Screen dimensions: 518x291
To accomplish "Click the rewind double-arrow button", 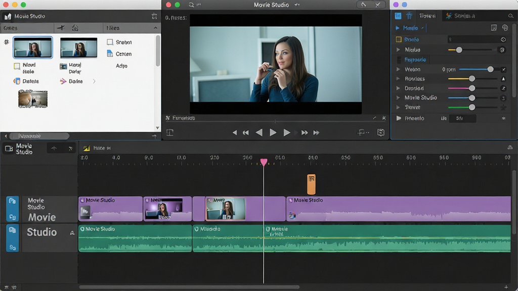I will coord(246,133).
